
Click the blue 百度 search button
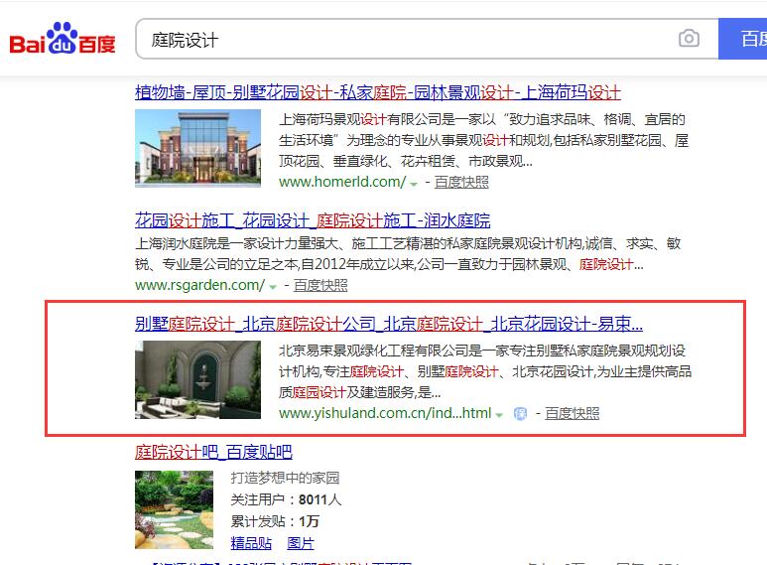[x=742, y=39]
